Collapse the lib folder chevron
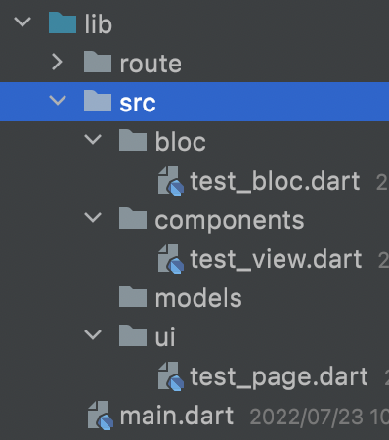Screen dimensions: 389x440 coord(22,22)
